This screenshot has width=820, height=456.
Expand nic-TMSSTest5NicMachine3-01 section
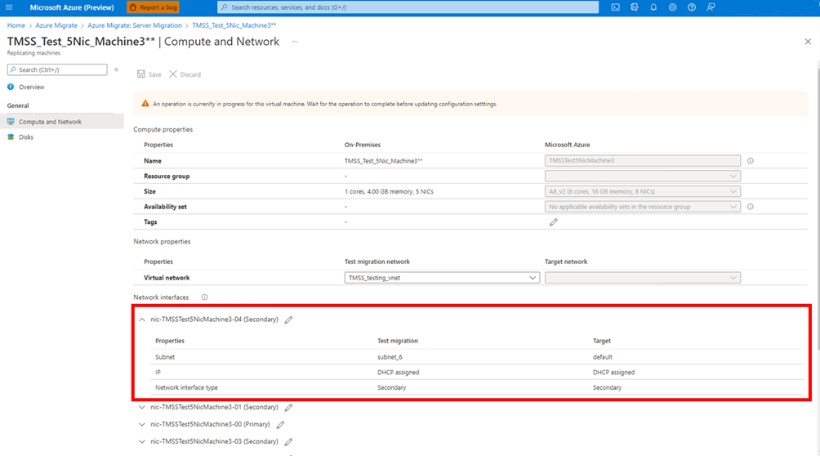pyautogui.click(x=142, y=407)
